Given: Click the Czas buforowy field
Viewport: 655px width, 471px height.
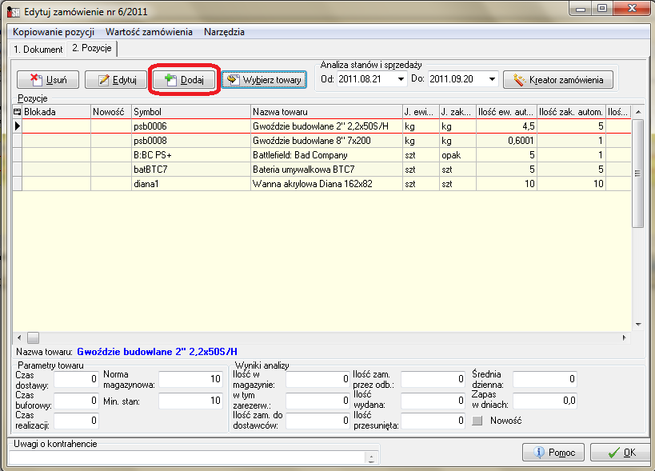Looking at the screenshot, I should 77,401.
